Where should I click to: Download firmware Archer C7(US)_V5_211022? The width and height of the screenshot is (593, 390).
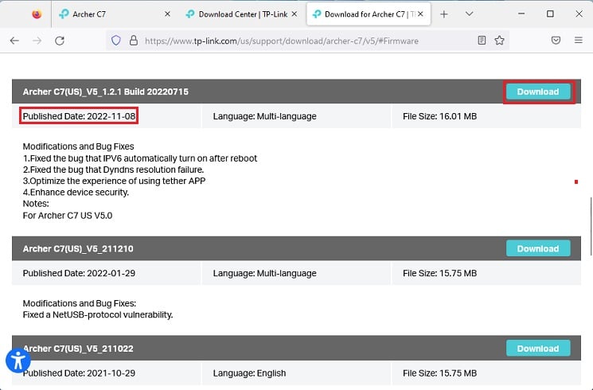[538, 349]
